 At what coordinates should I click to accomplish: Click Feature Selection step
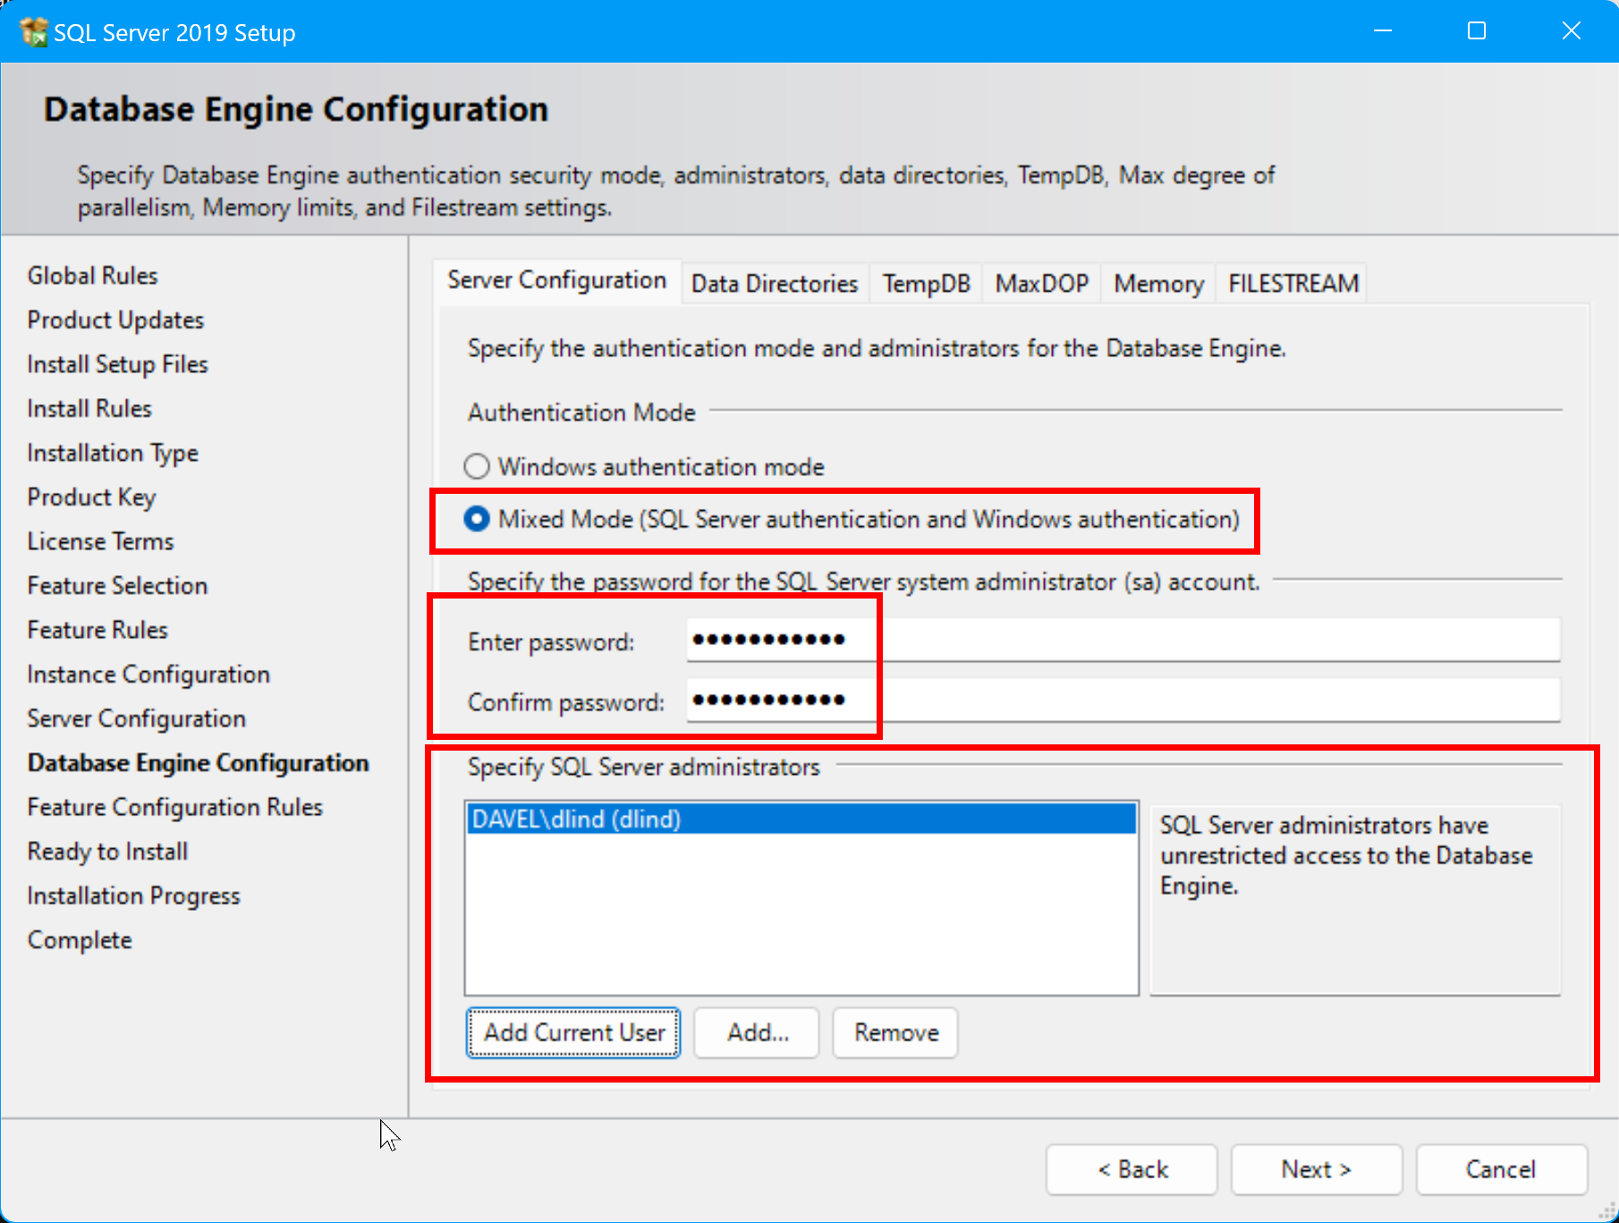pyautogui.click(x=118, y=586)
